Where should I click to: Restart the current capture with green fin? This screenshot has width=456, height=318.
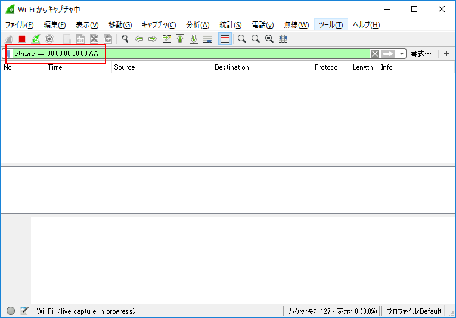(x=36, y=39)
